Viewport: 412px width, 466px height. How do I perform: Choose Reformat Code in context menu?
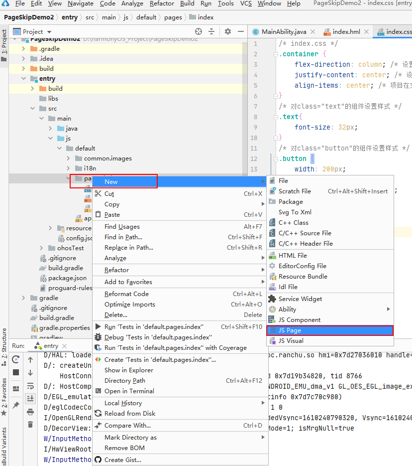pos(126,294)
